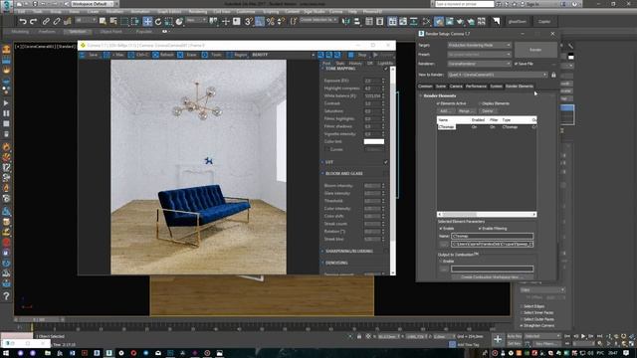Click the help question mark in left sidebar

[x=7, y=296]
